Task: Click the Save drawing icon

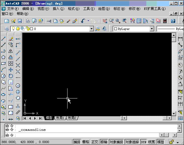Action: [x=20, y=21]
